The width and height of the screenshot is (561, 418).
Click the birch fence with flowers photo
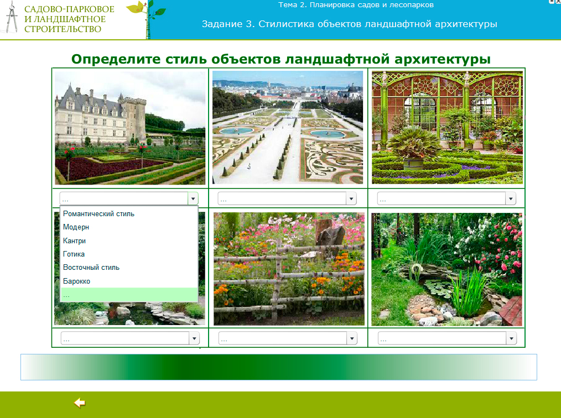pyautogui.click(x=289, y=269)
